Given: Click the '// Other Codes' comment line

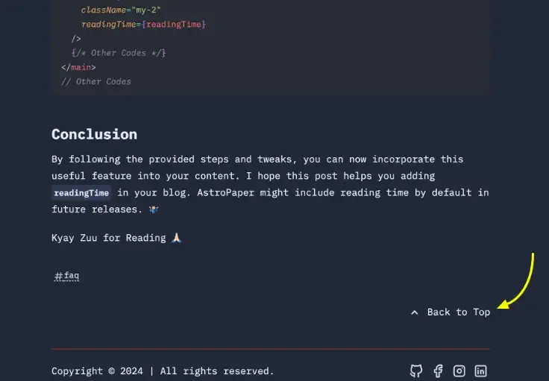Looking at the screenshot, I should pos(95,81).
